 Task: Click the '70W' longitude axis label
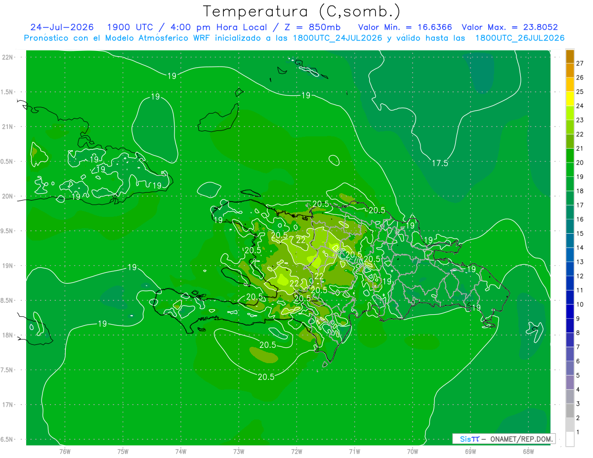(x=412, y=451)
